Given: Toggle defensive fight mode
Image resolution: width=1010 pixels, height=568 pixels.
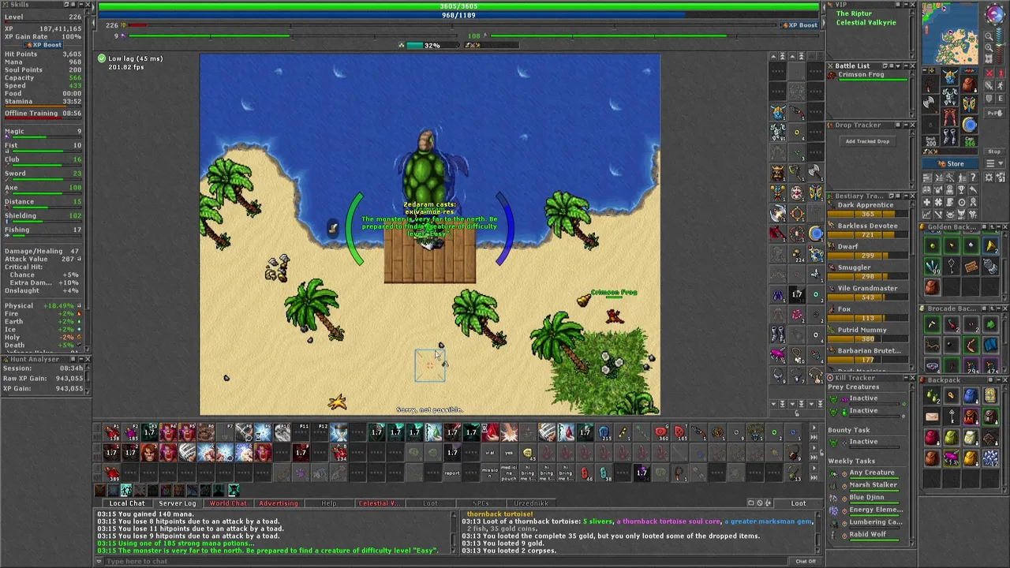Looking at the screenshot, I should click(989, 99).
